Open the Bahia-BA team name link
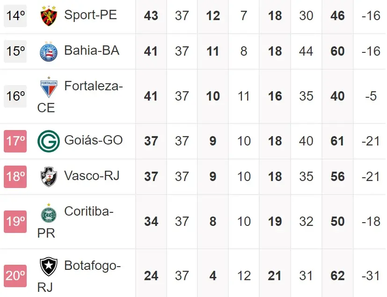This screenshot has height=297, width=387. [x=92, y=51]
